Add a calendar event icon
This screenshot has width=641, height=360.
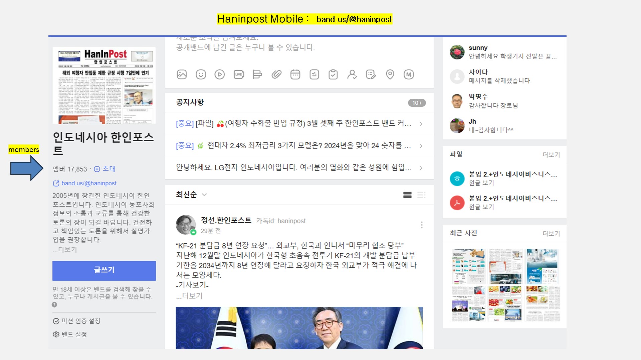(295, 74)
